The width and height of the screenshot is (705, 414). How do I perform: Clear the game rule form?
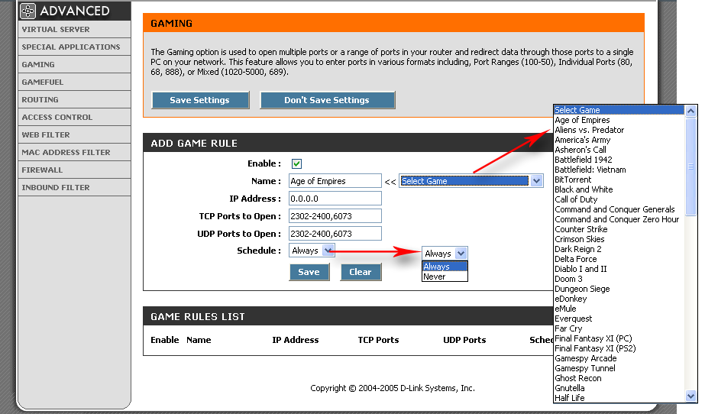[x=361, y=272]
